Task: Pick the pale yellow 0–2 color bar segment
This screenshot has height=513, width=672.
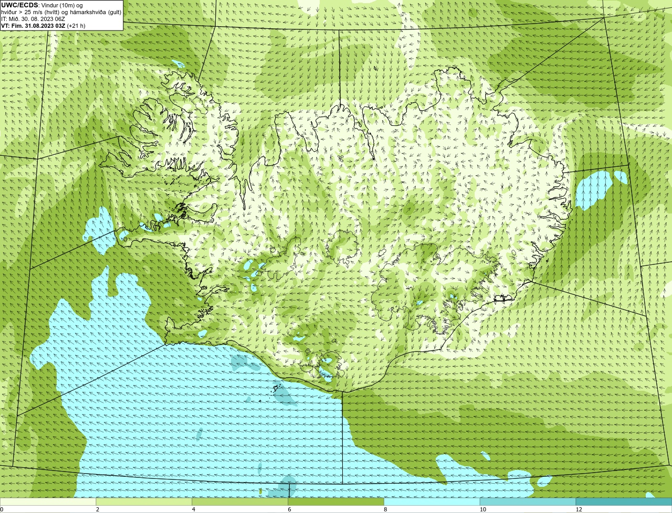Action: [48, 502]
